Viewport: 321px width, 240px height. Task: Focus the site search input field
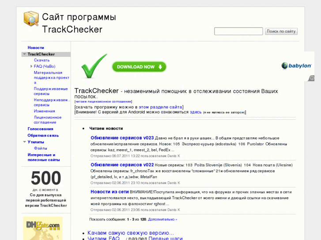pos(238,31)
